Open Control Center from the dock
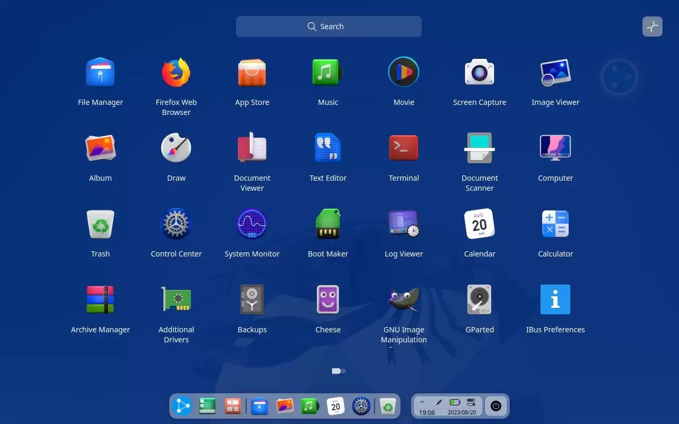679x424 pixels. (361, 406)
